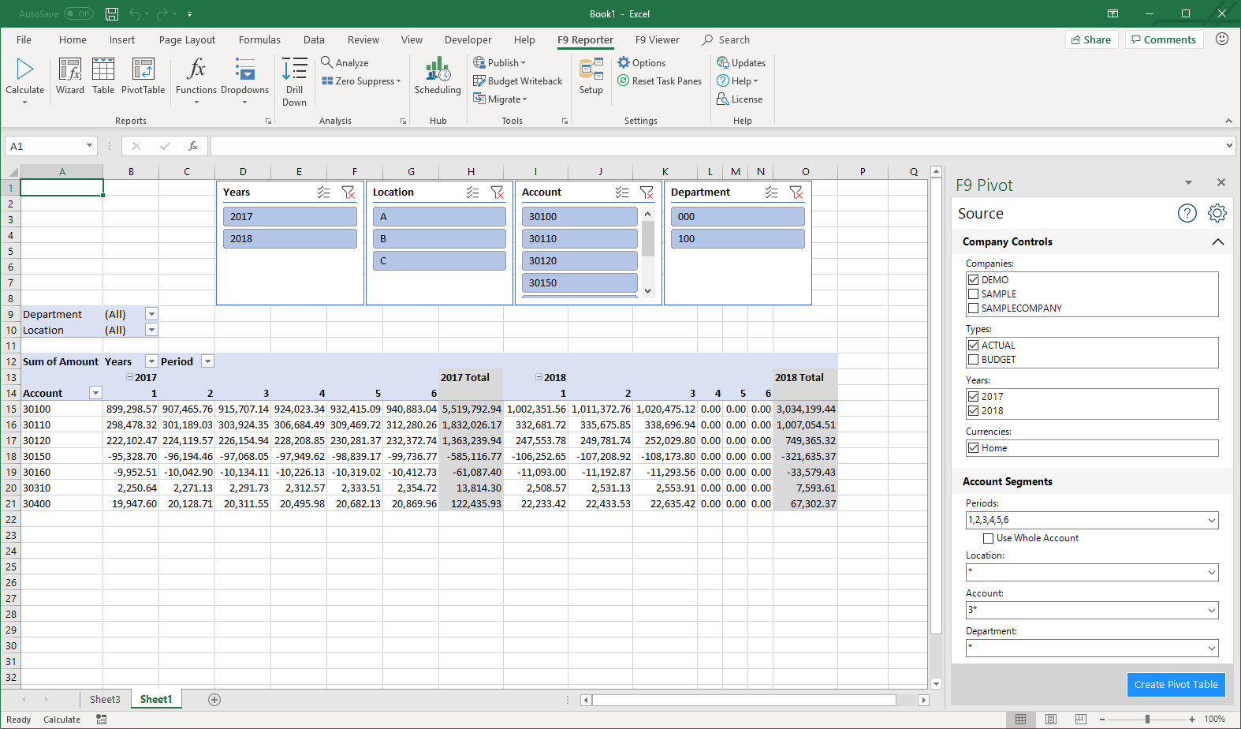This screenshot has height=729, width=1241.
Task: Open Location pivot filter dropdown
Action: [151, 330]
